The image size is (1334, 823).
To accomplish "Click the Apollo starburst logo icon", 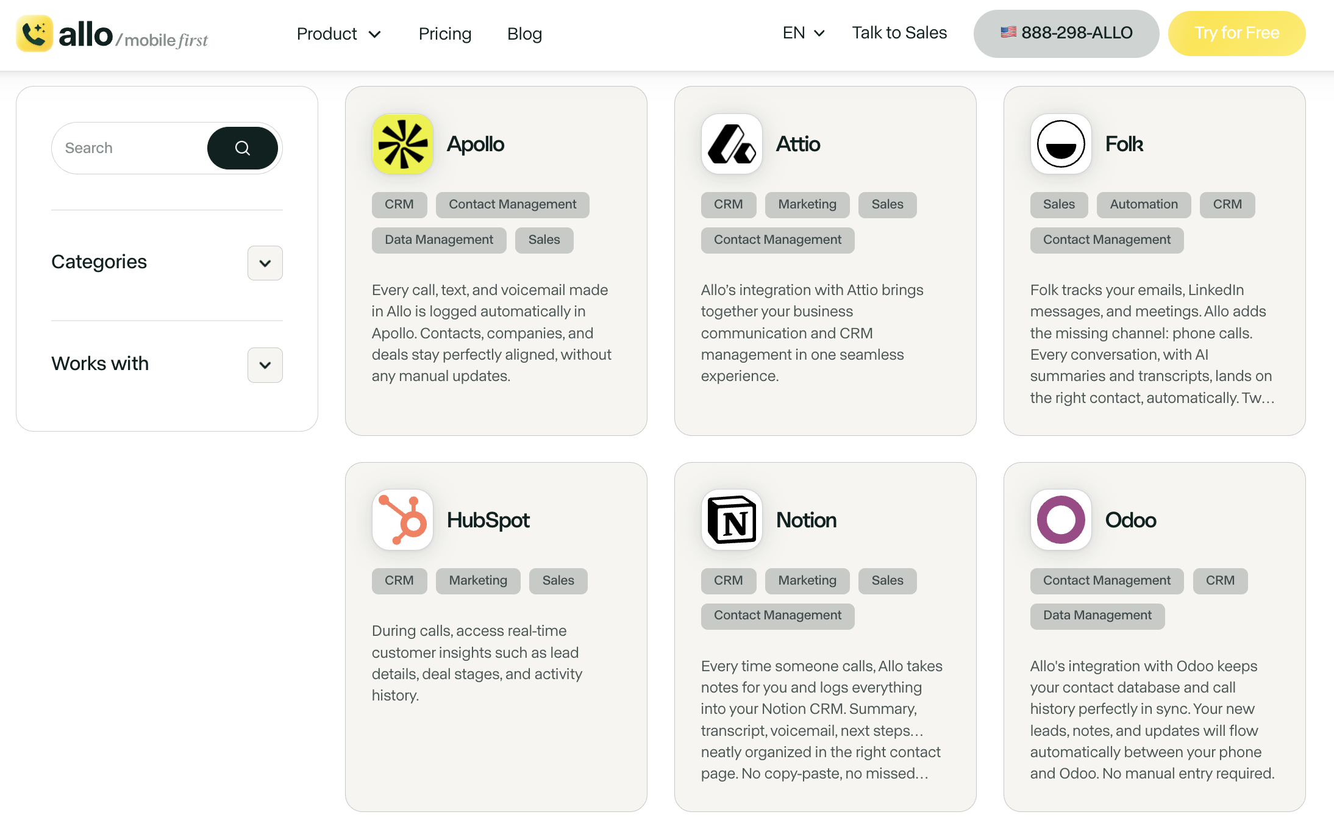I will point(402,144).
